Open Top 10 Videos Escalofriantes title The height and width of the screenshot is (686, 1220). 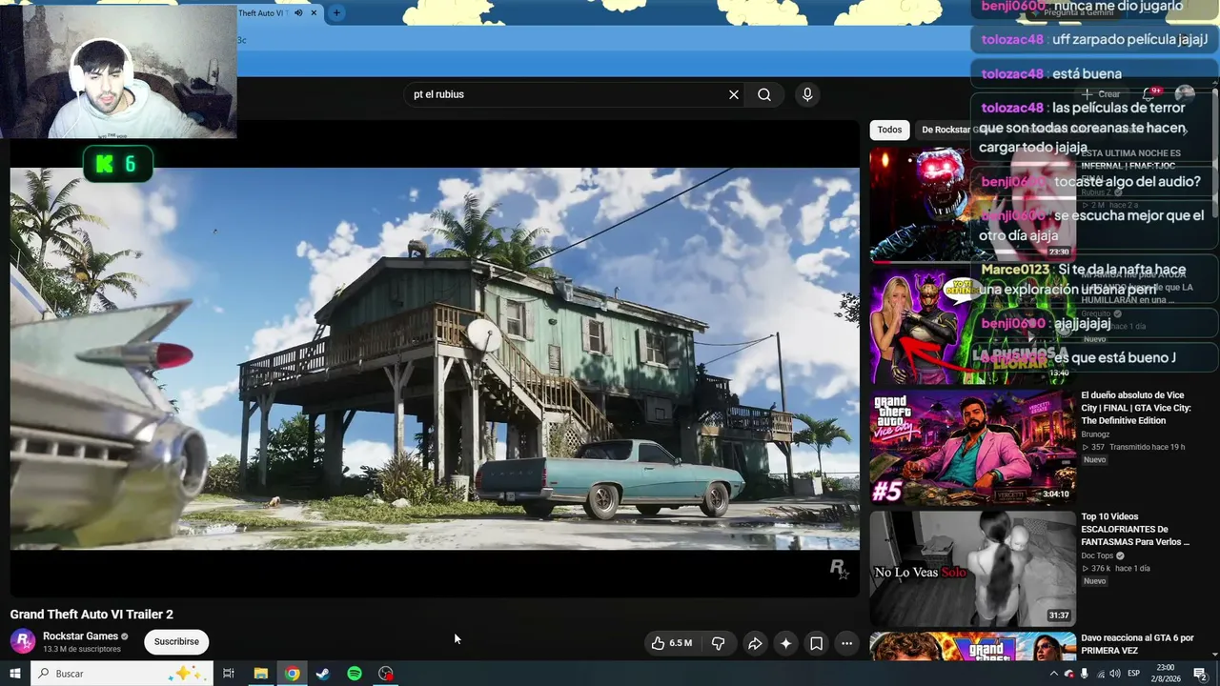point(1135,530)
